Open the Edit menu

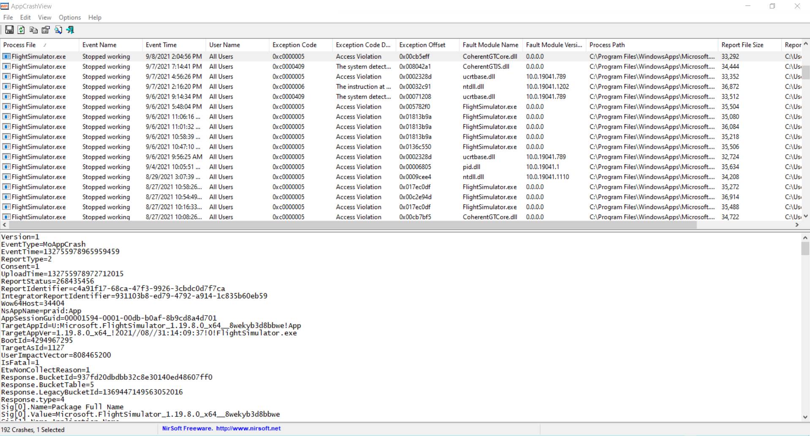(25, 17)
